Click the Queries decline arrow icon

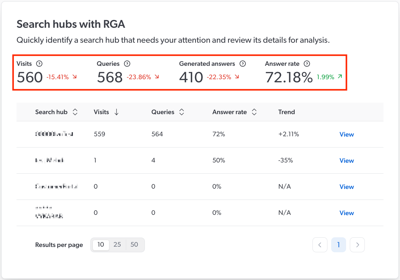157,77
